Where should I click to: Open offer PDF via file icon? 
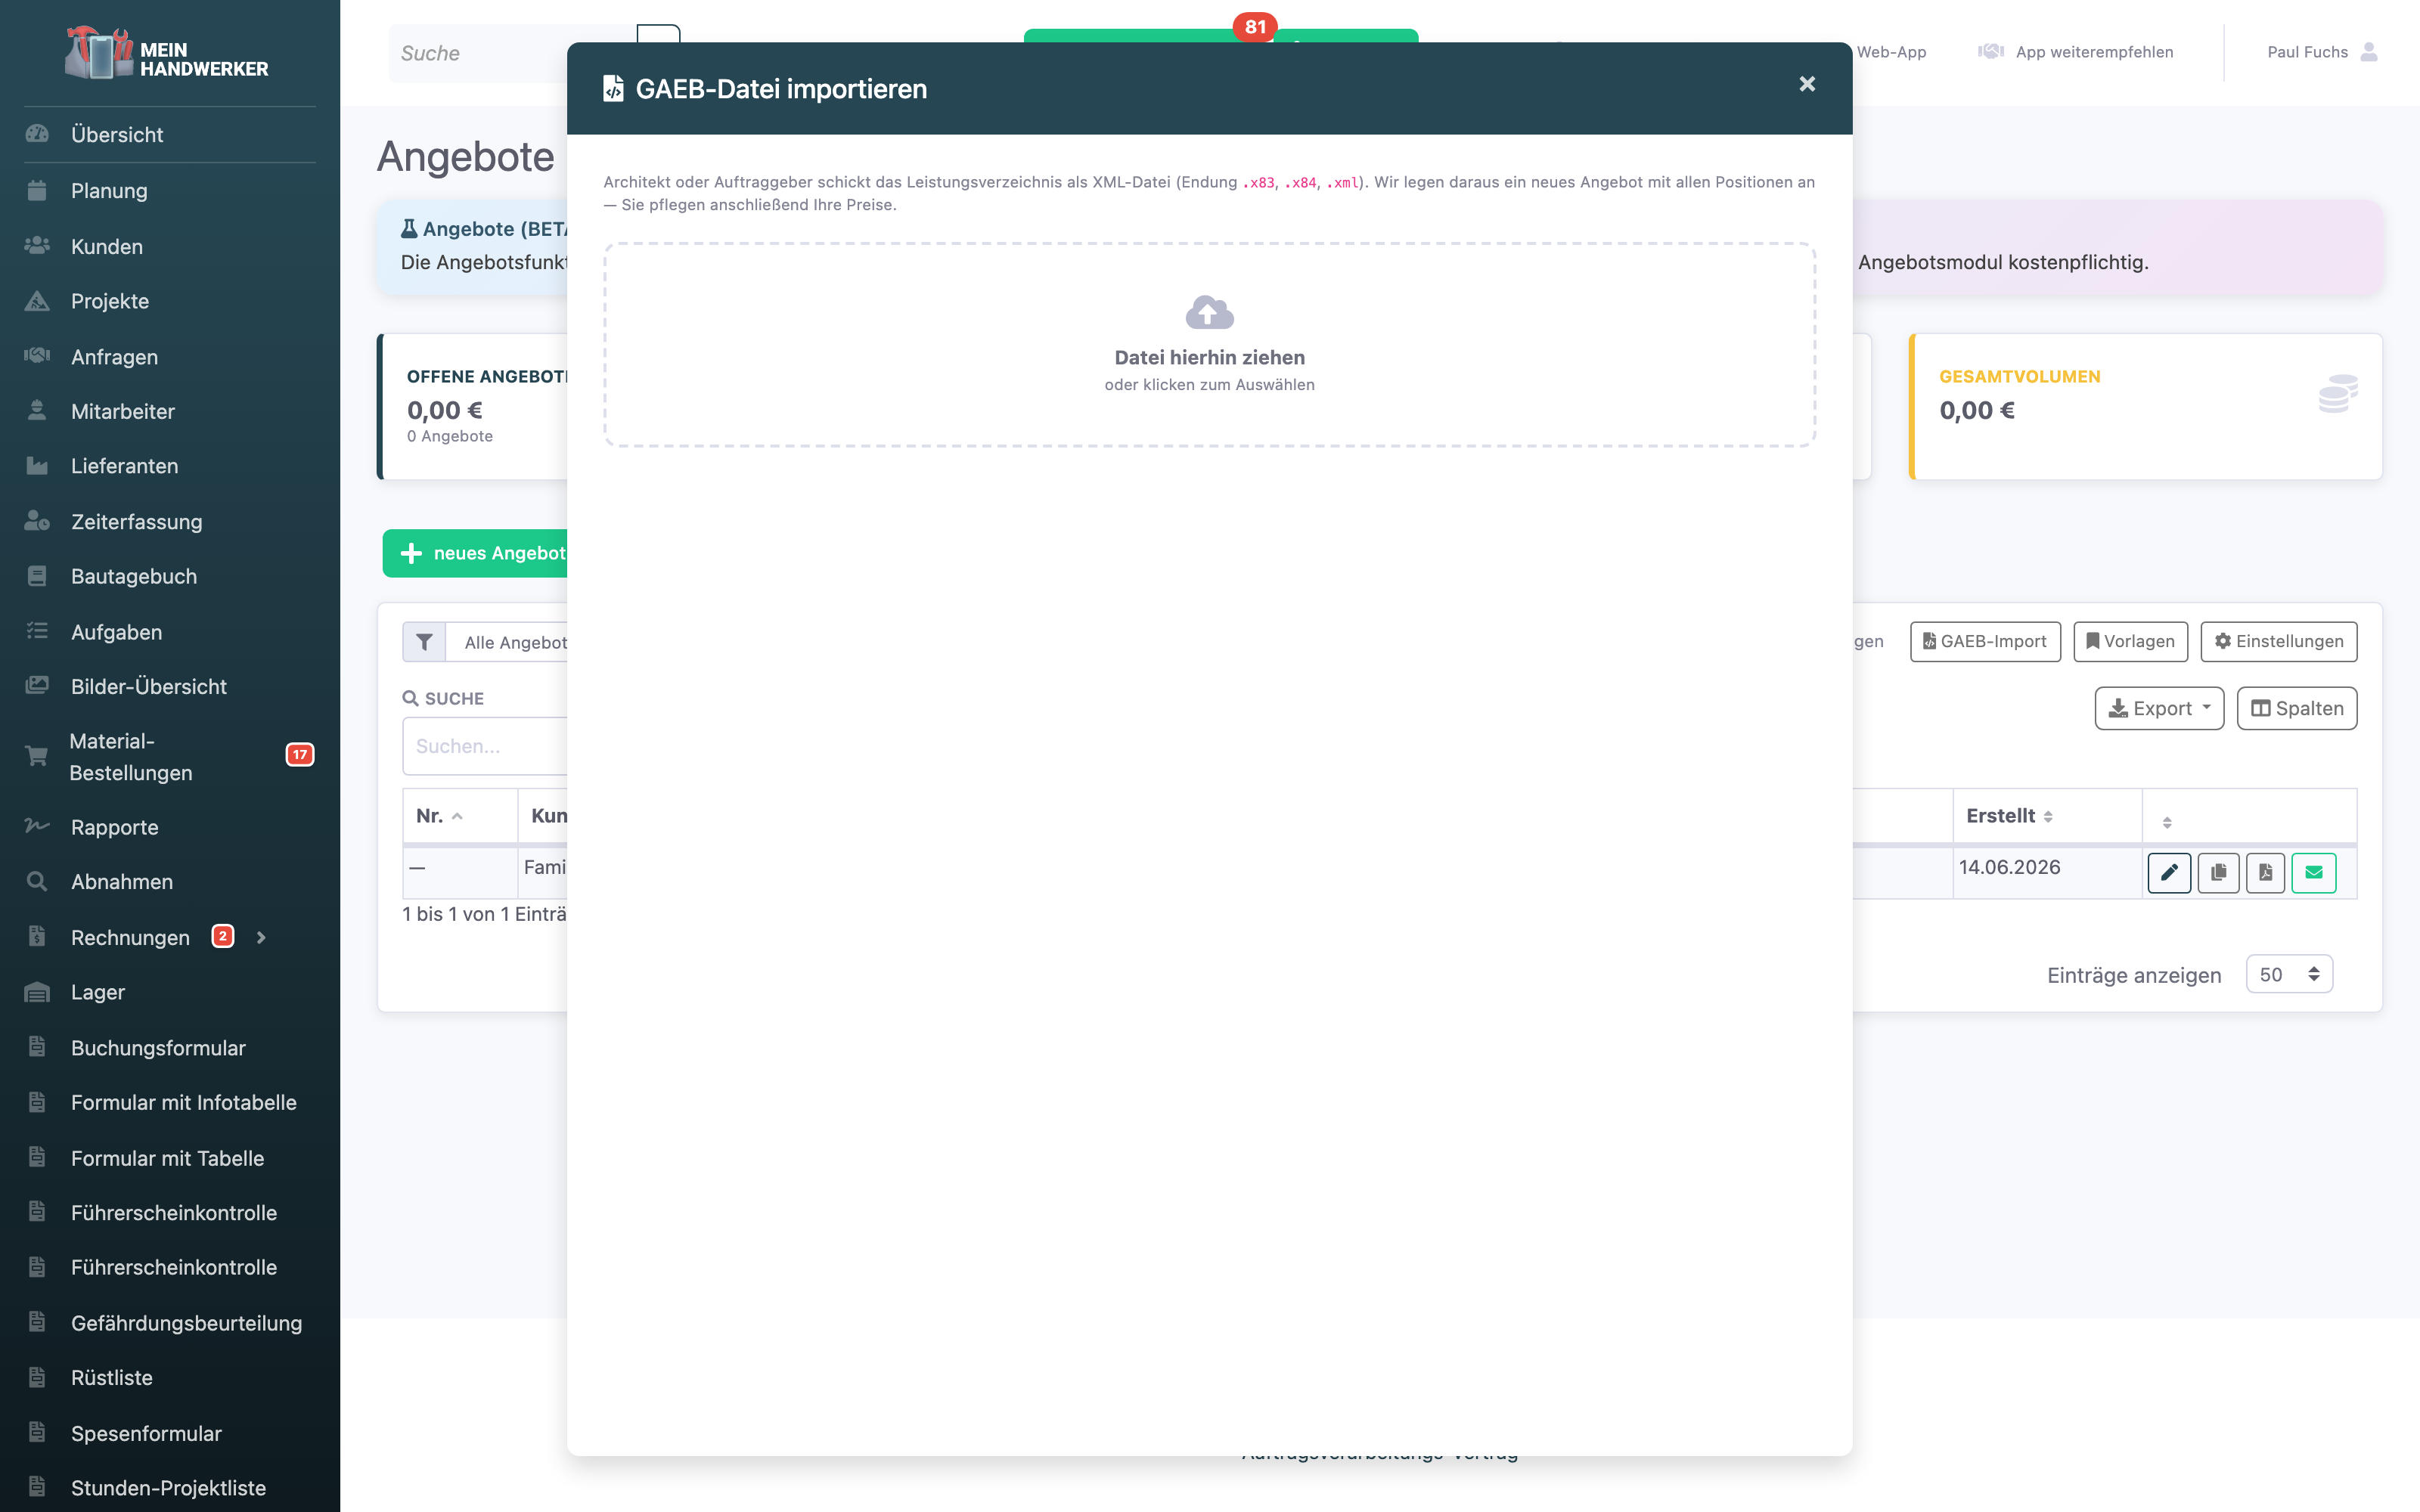pos(2265,872)
